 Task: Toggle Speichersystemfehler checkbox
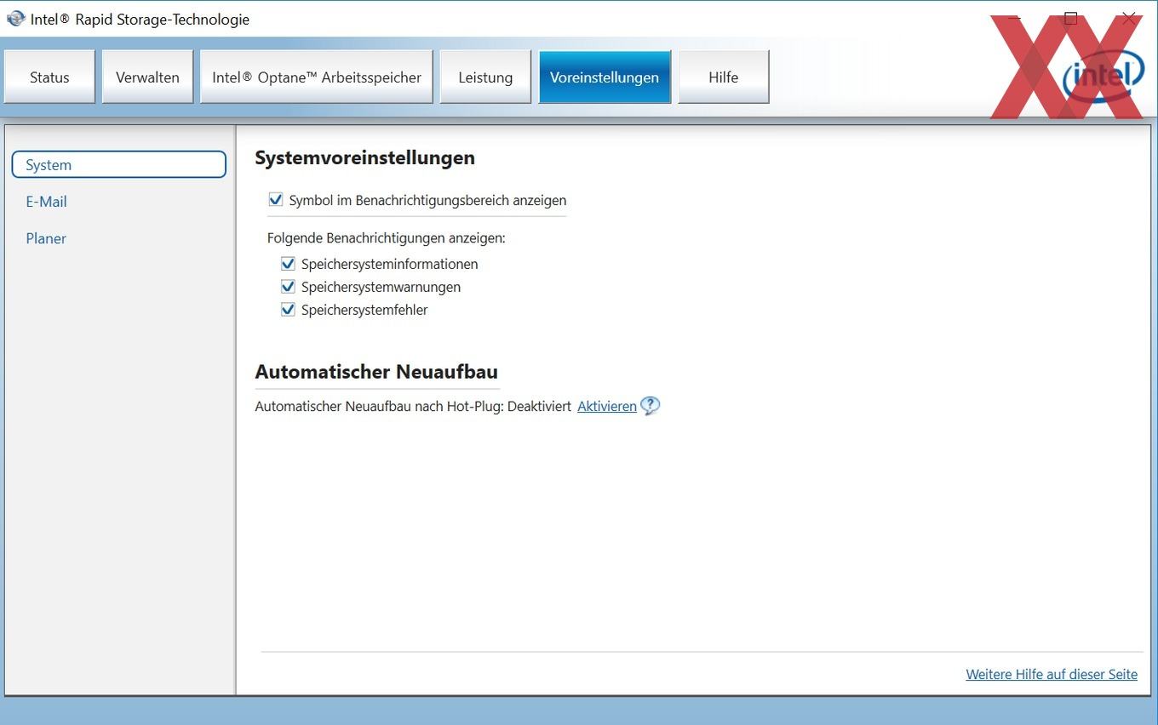click(288, 310)
